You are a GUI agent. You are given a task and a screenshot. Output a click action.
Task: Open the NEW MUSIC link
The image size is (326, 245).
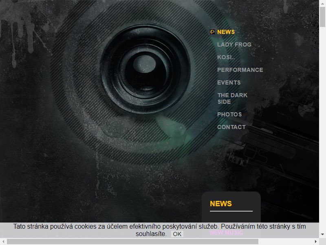[227, 232]
